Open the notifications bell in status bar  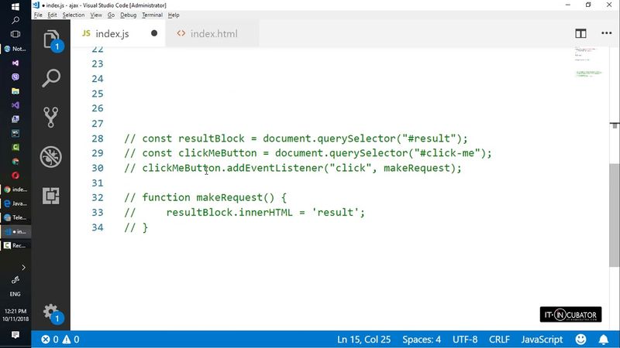coord(604,339)
